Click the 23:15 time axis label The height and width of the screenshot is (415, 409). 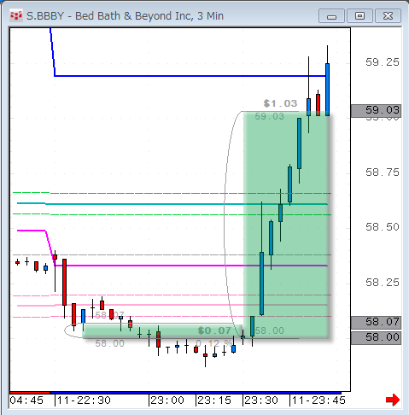point(214,400)
